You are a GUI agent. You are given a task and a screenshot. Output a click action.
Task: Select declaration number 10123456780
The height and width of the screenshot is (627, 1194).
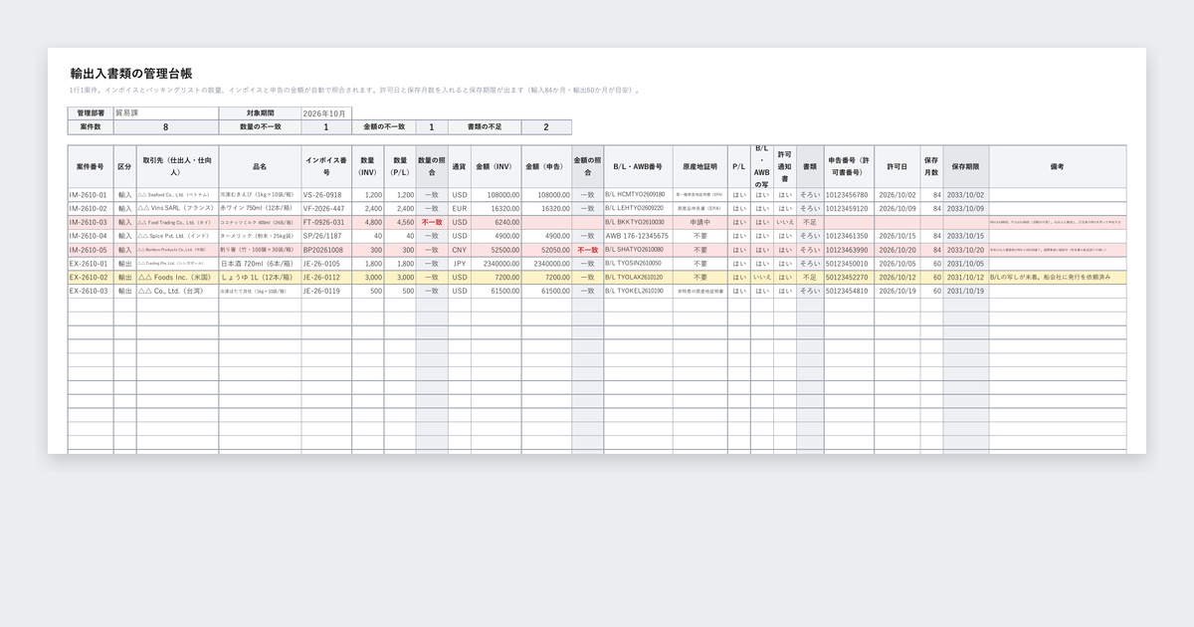click(847, 195)
